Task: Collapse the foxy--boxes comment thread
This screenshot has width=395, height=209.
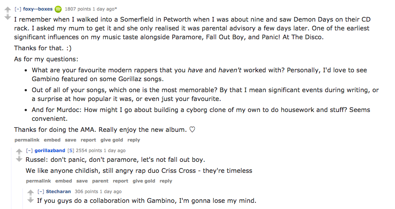Action: [x=18, y=9]
